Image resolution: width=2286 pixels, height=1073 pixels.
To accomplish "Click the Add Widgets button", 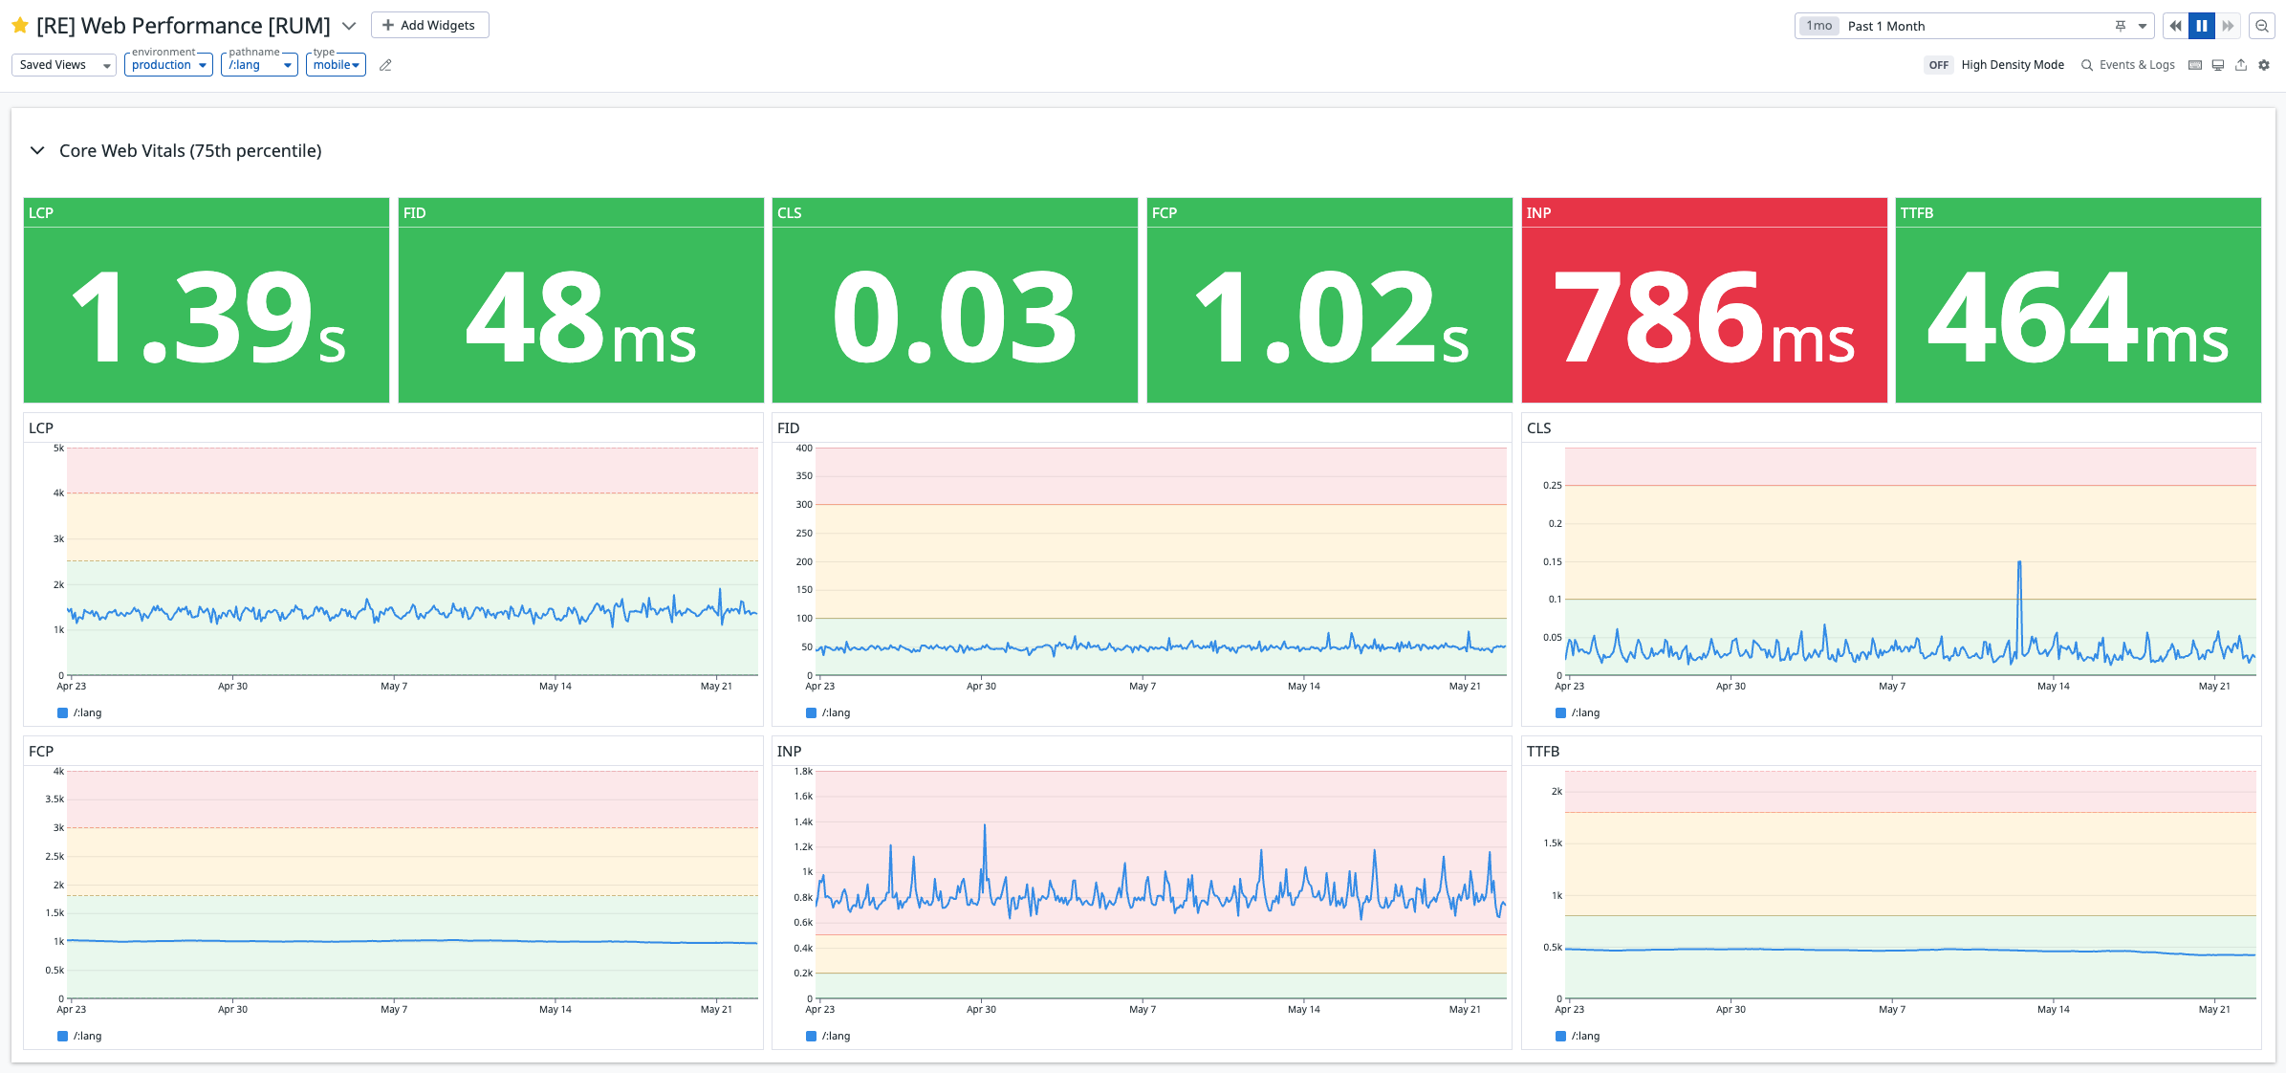I will click(429, 25).
